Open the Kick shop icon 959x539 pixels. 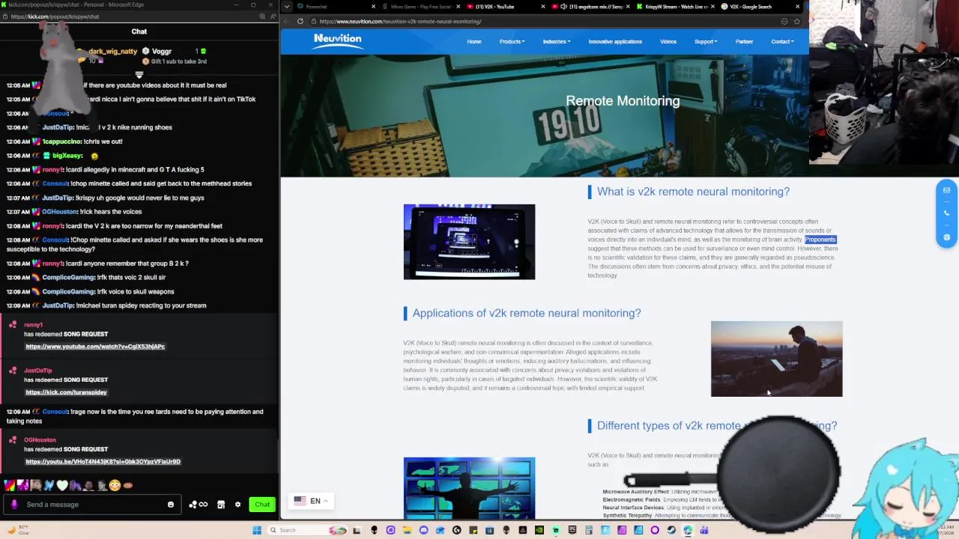[x=221, y=505]
